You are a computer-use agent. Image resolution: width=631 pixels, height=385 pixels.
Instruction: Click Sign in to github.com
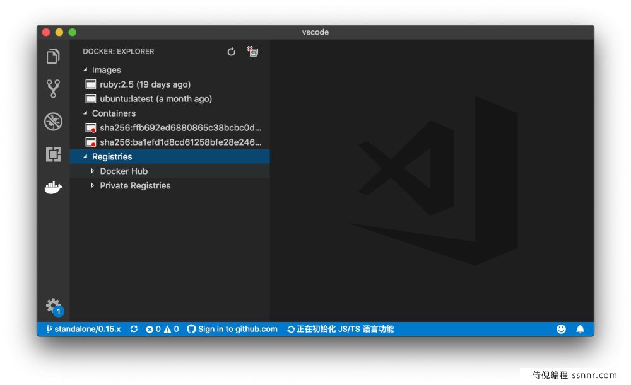click(x=232, y=329)
